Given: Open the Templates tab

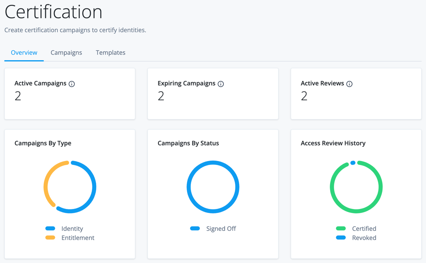Looking at the screenshot, I should [110, 52].
